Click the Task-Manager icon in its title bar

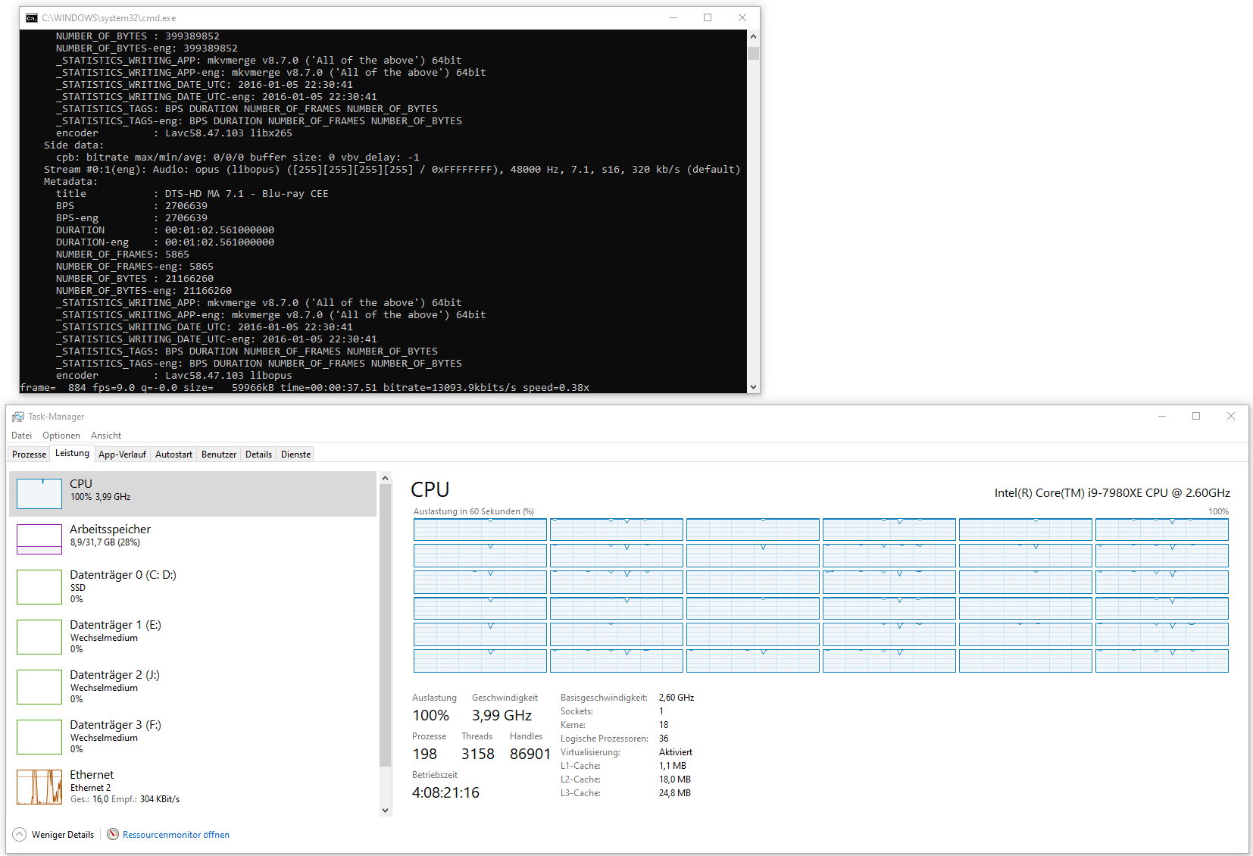[x=18, y=417]
